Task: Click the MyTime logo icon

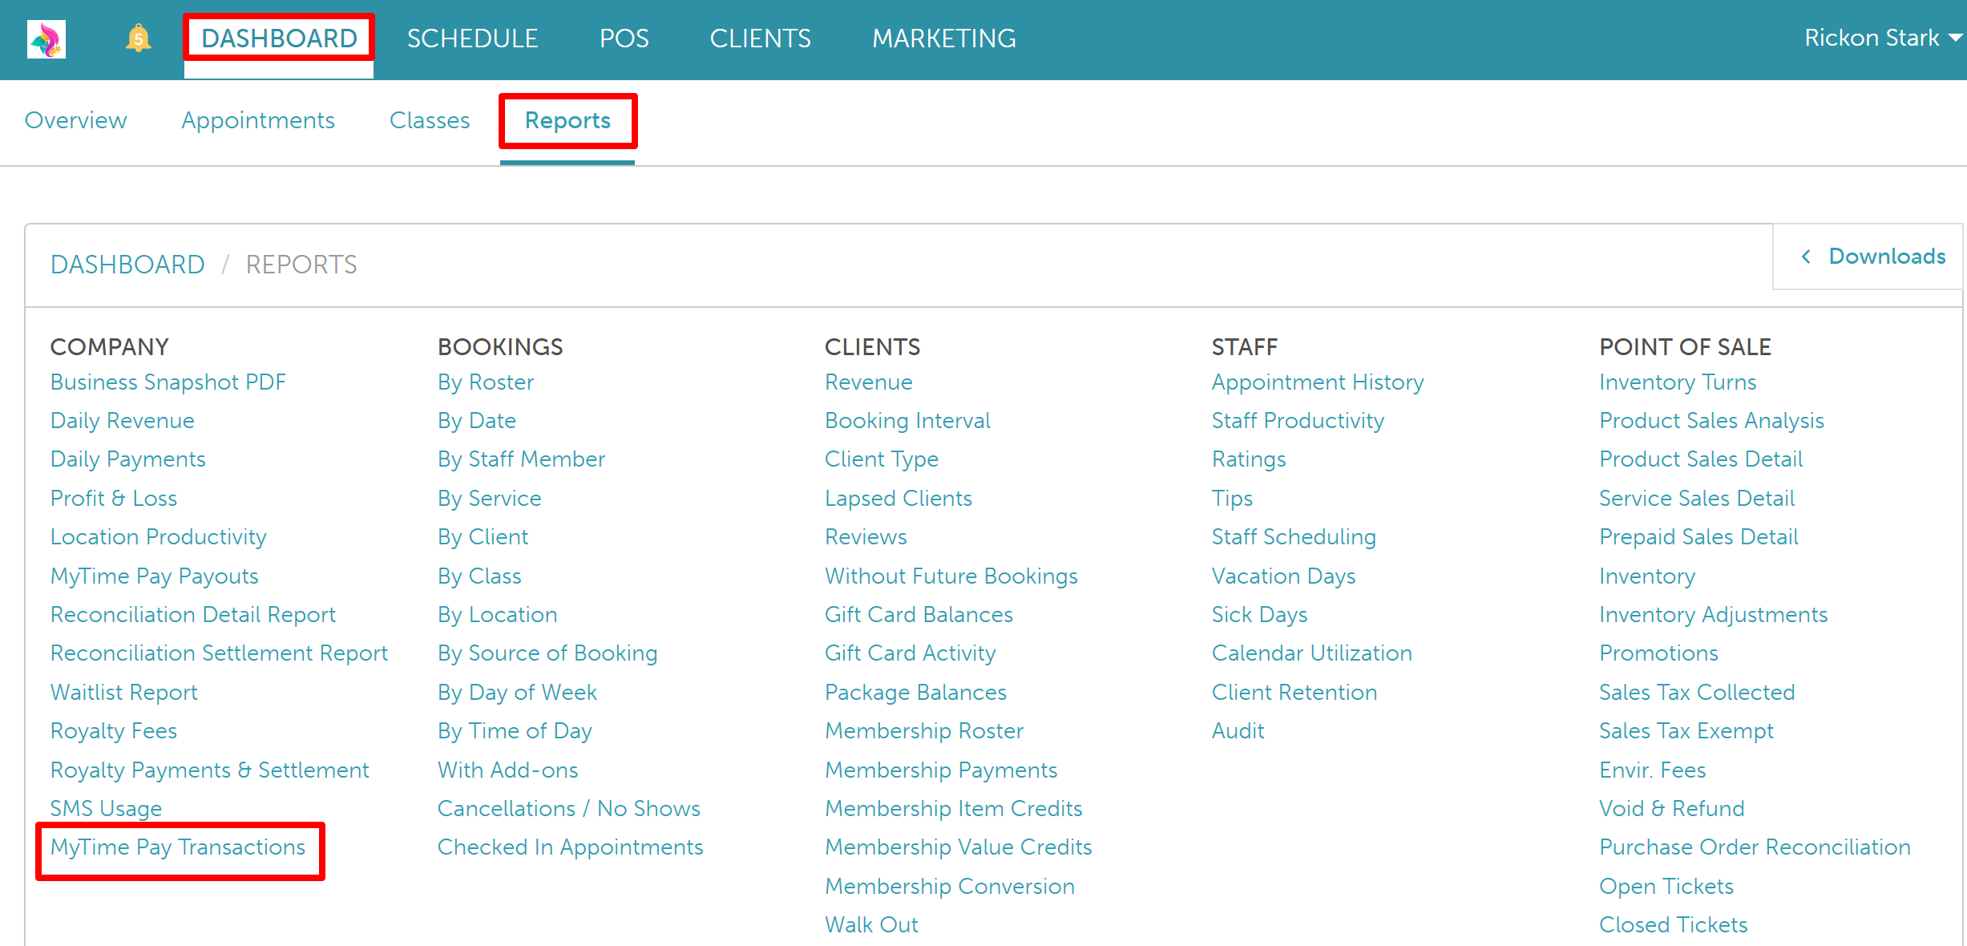Action: click(x=46, y=38)
